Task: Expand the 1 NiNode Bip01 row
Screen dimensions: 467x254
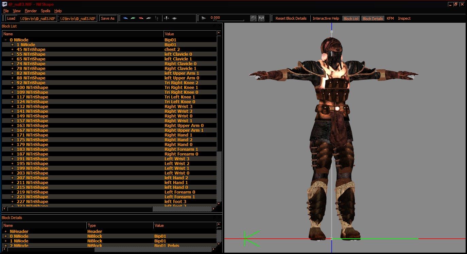Action: coord(12,45)
